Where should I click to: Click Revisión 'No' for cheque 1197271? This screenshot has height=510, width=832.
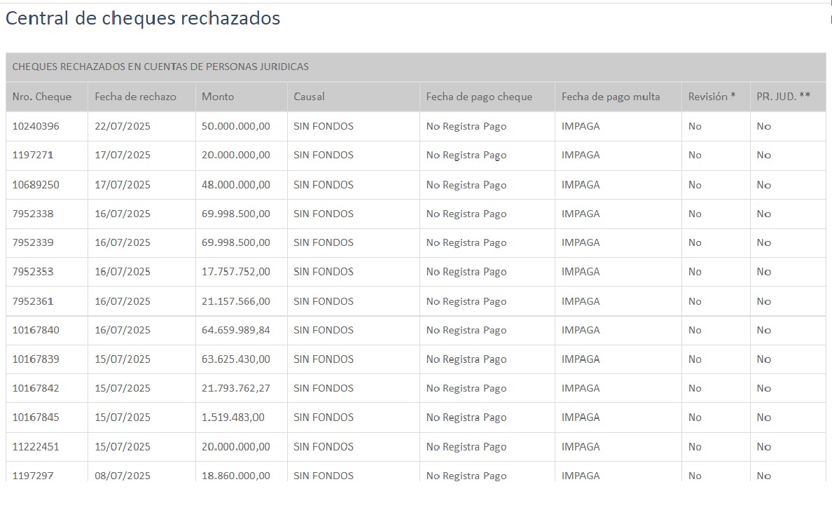[695, 155]
